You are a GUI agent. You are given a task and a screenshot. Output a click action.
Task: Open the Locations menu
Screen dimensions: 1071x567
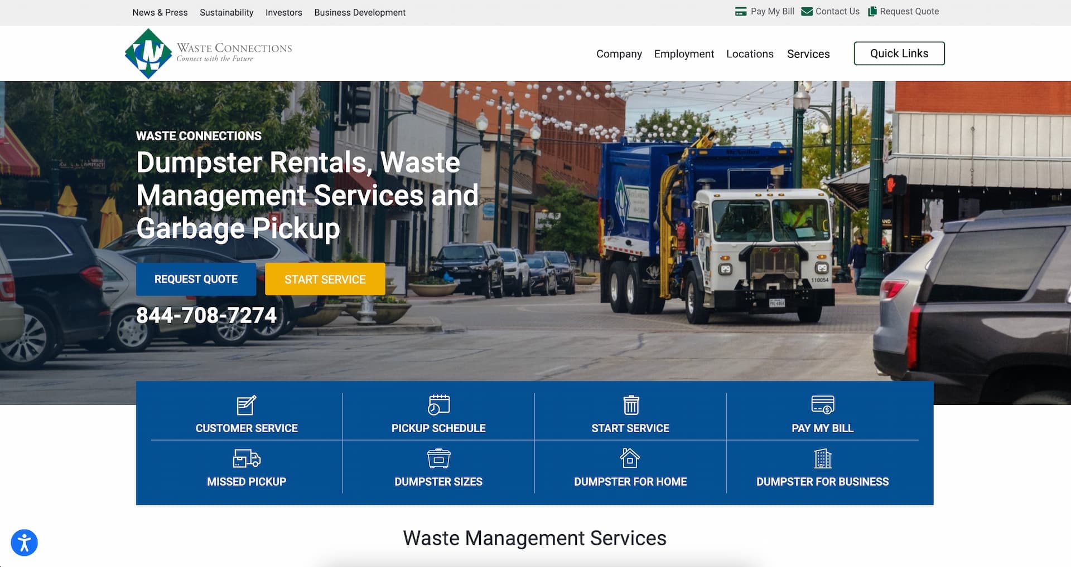coord(750,54)
